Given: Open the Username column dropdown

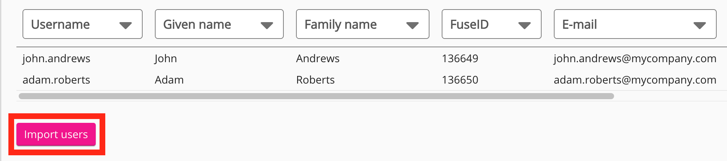Looking at the screenshot, I should [82, 24].
